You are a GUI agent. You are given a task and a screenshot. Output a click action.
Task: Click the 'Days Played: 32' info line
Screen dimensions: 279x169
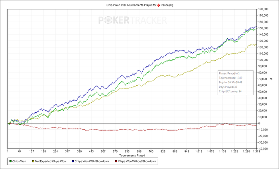click(228, 87)
